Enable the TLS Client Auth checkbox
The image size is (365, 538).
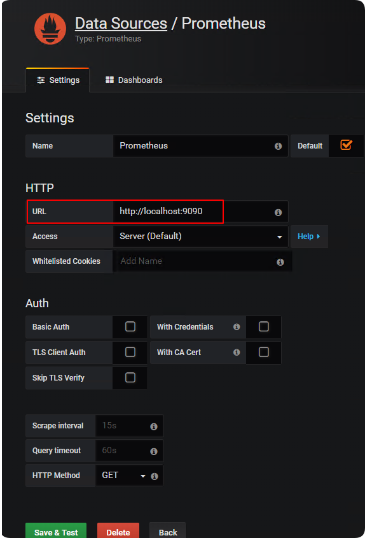pyautogui.click(x=130, y=352)
